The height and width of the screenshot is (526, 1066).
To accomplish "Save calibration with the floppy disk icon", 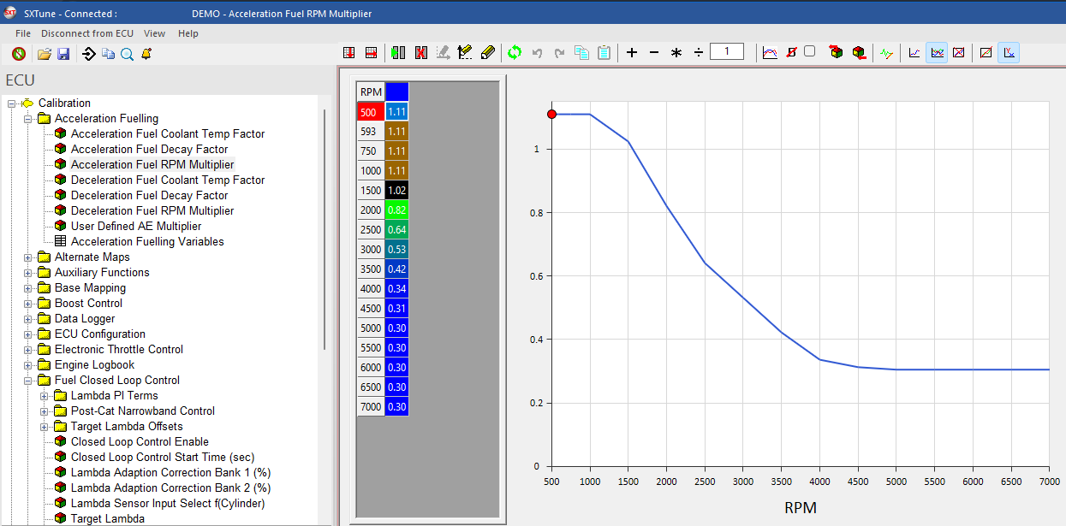I will (63, 53).
